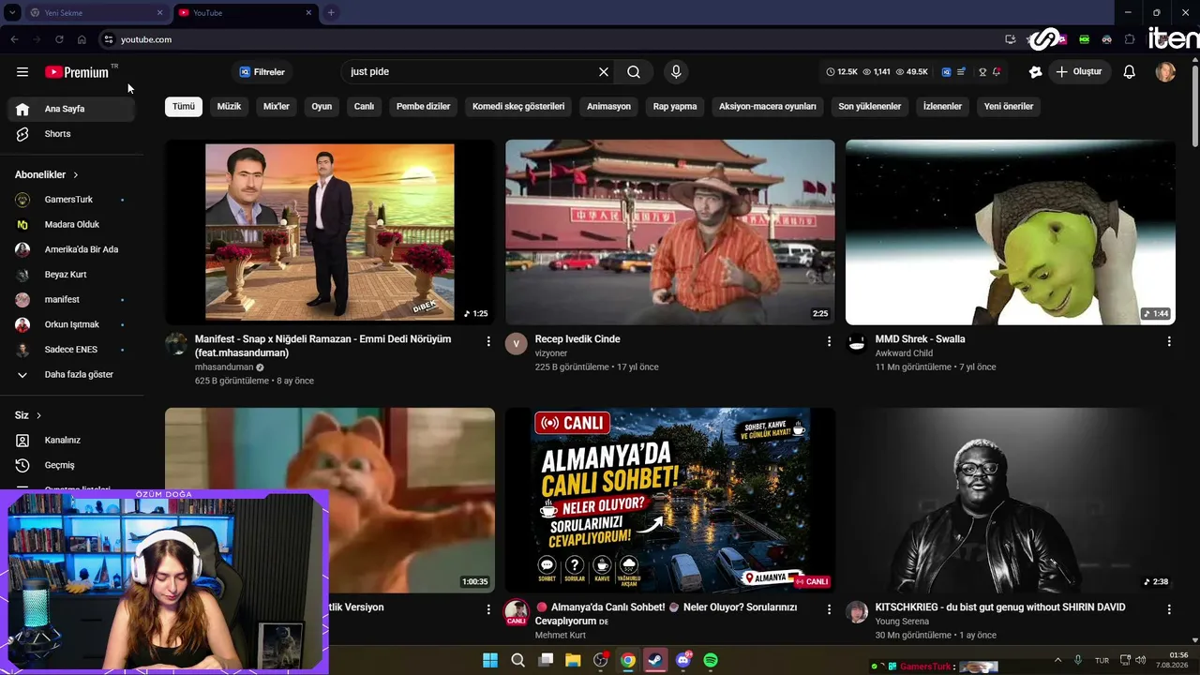This screenshot has width=1200, height=675.
Task: Click the Ana Sayfa home icon
Action: (x=22, y=109)
